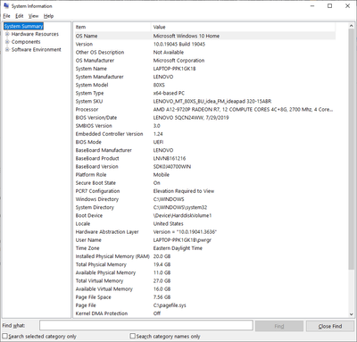Select the Page File Space row
The width and height of the screenshot is (357, 342).
pos(204,297)
